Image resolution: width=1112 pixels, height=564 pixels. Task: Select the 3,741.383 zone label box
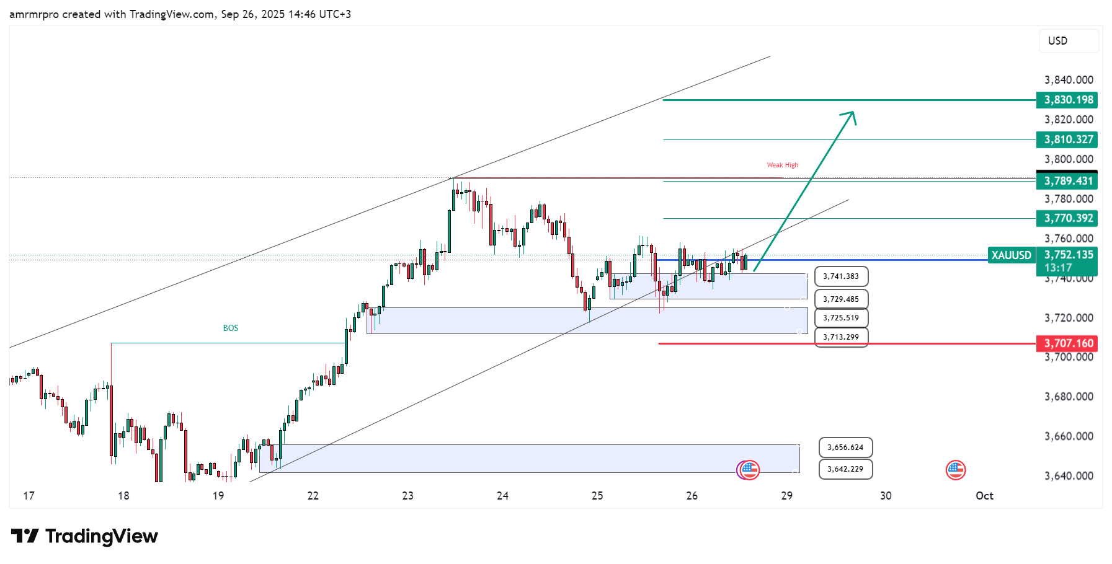pyautogui.click(x=841, y=276)
